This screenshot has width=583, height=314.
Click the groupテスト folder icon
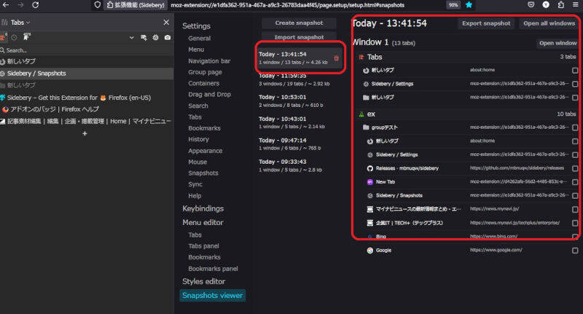(x=366, y=127)
